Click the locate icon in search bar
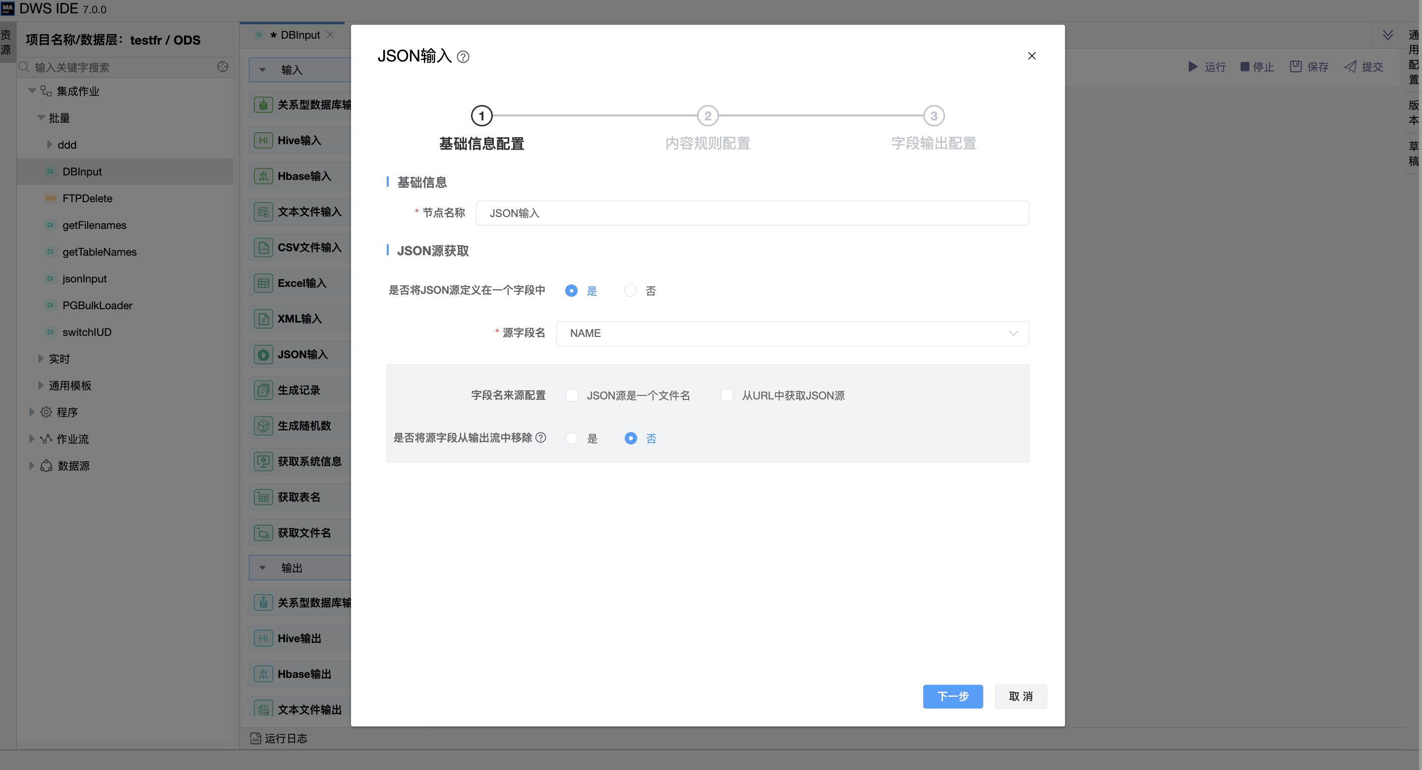Image resolution: width=1422 pixels, height=770 pixels. (223, 67)
